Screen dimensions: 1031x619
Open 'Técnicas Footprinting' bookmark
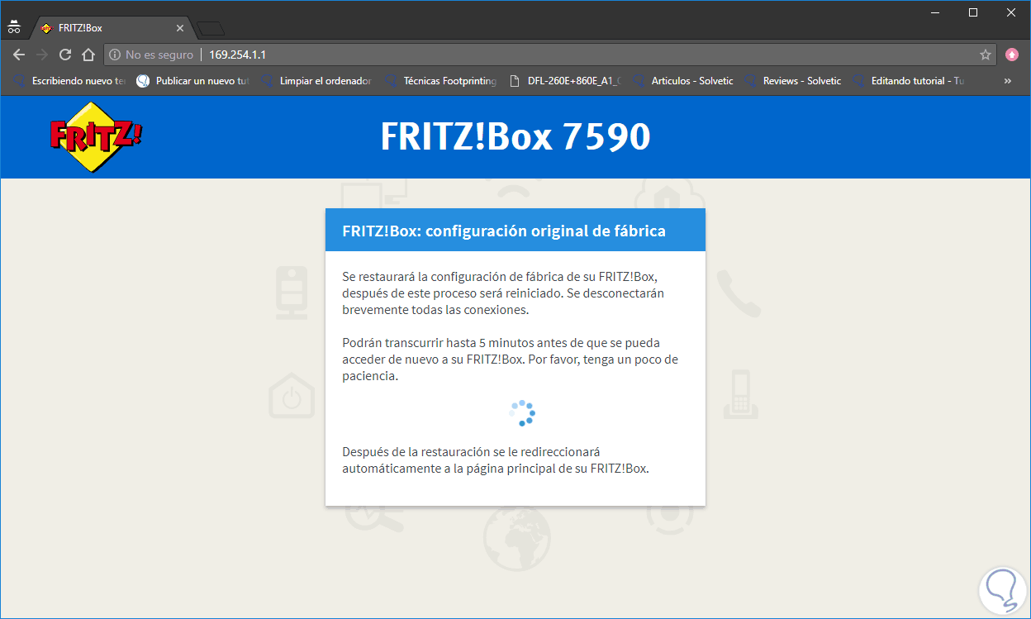[x=441, y=81]
